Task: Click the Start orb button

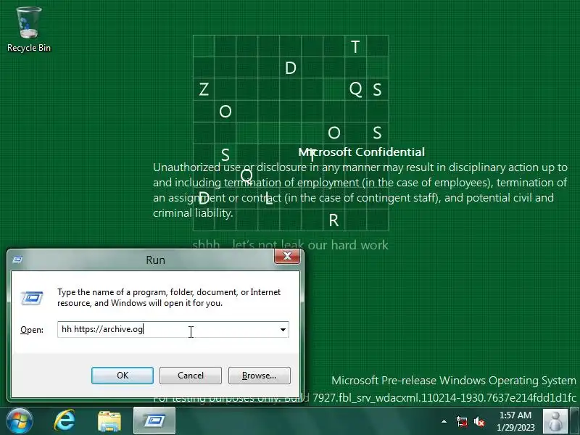Action: coord(20,421)
